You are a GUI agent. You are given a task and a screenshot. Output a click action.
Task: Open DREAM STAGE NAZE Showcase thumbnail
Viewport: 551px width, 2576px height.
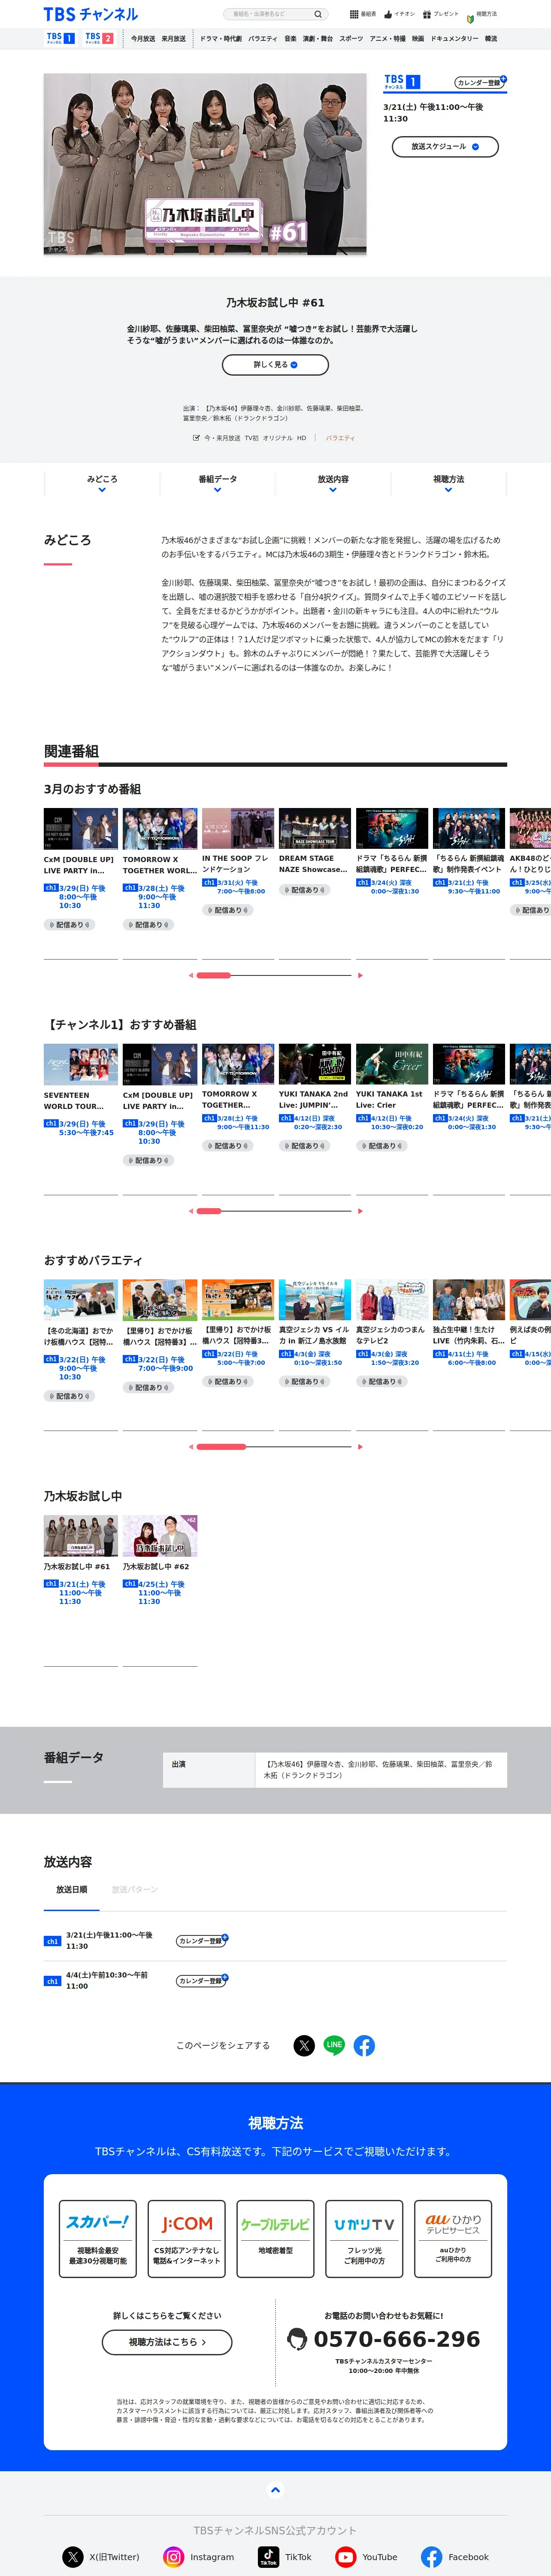(315, 828)
